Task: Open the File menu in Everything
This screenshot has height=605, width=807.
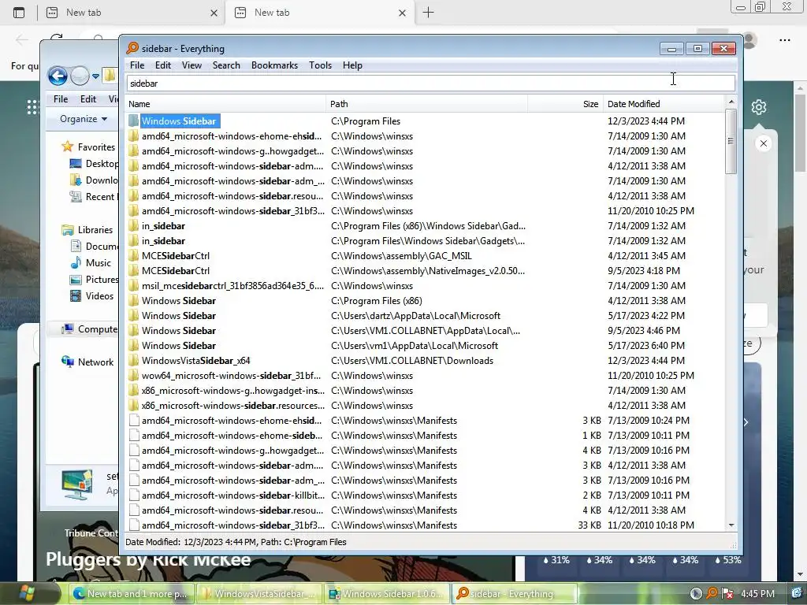Action: (x=137, y=65)
